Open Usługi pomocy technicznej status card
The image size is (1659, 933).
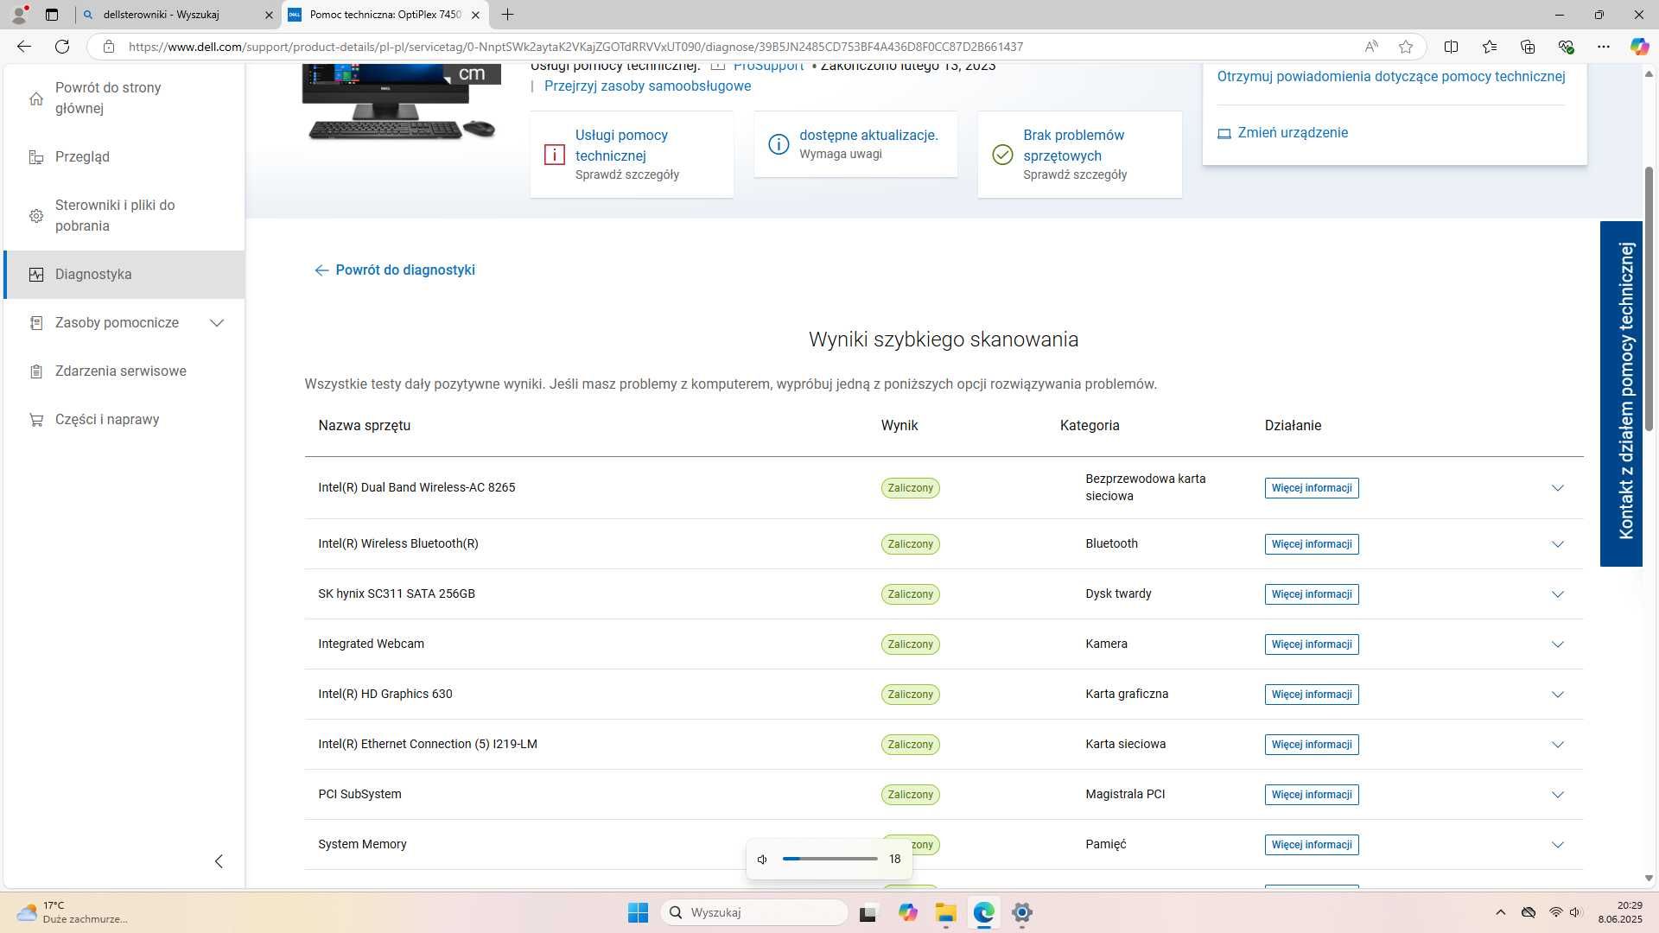coord(632,154)
